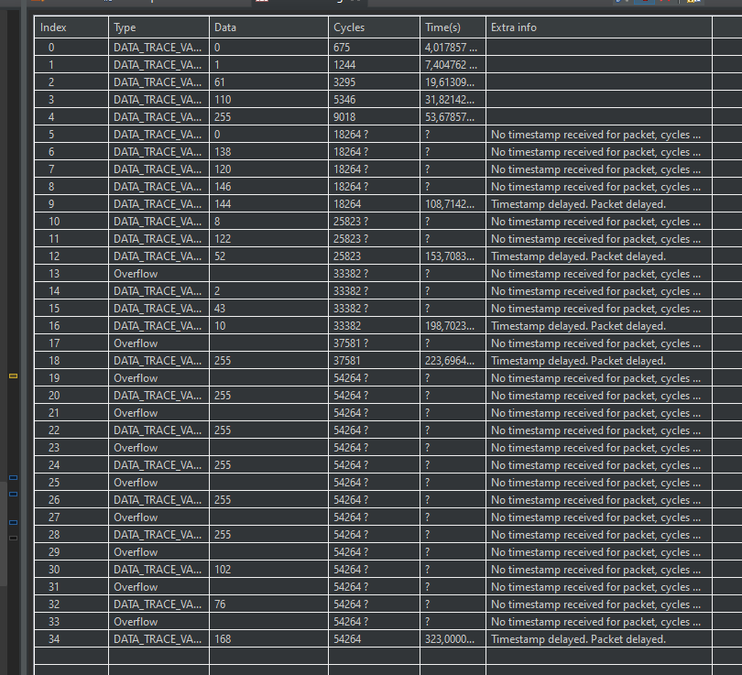Click the Cycles cell 25823 in row 12
The width and height of the screenshot is (742, 675).
(374, 256)
